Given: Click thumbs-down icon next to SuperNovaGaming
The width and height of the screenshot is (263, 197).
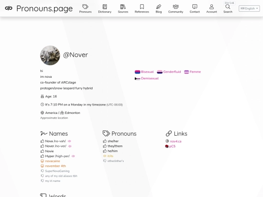Looking at the screenshot, I should [42, 171].
